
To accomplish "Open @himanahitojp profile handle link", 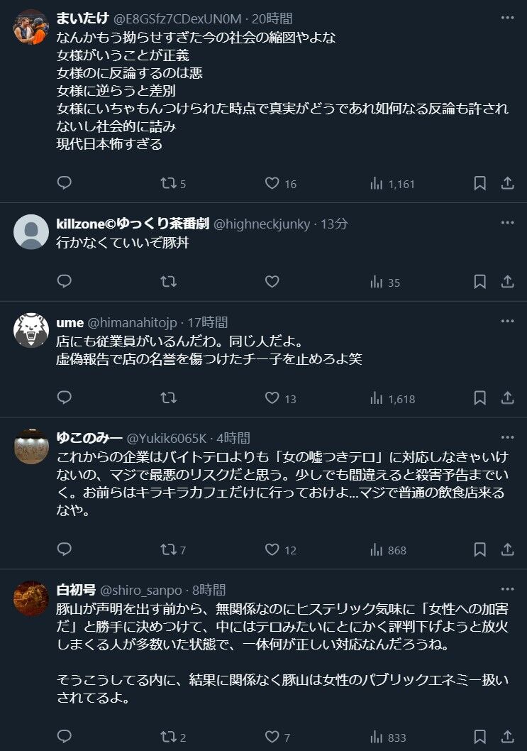I will coord(133,322).
